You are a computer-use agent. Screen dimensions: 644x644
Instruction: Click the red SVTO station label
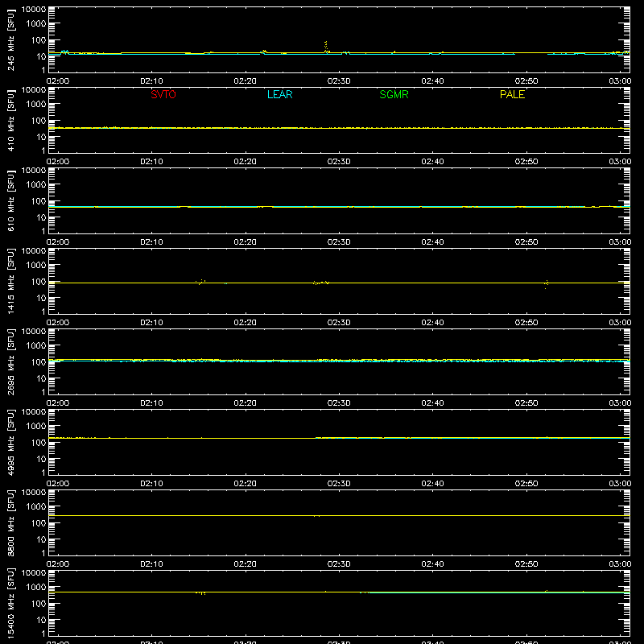pyautogui.click(x=163, y=94)
